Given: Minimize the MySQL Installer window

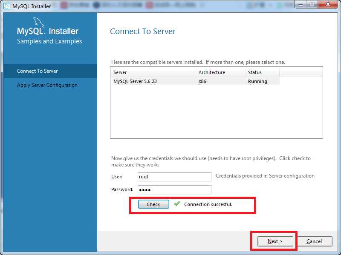Looking at the screenshot, I should click(301, 4).
